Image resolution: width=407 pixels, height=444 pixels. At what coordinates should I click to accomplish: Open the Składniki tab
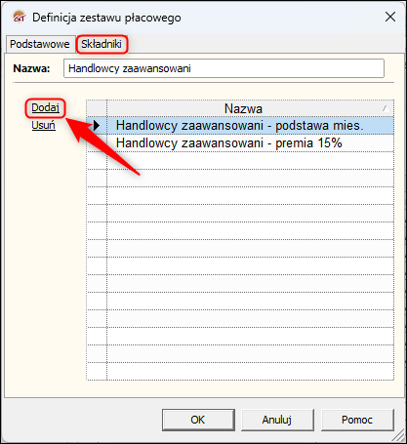coord(102,44)
